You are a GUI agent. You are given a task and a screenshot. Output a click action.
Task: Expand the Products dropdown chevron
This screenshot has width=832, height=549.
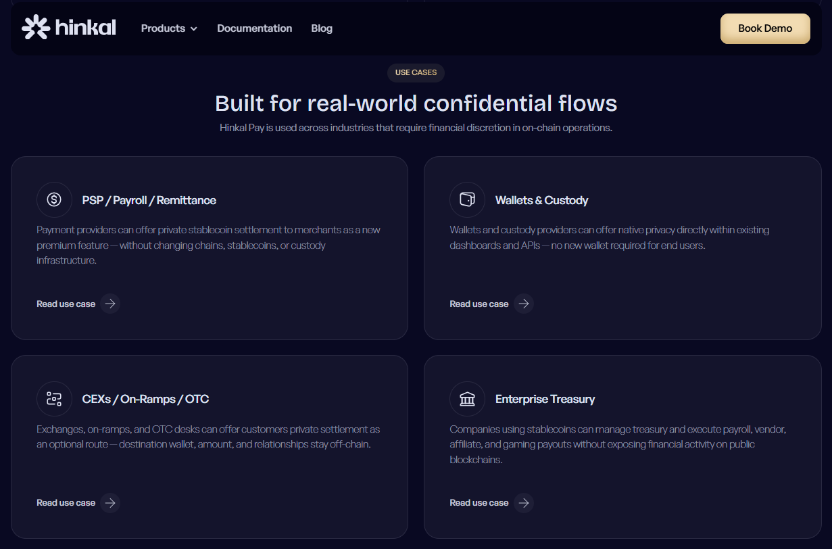point(194,29)
